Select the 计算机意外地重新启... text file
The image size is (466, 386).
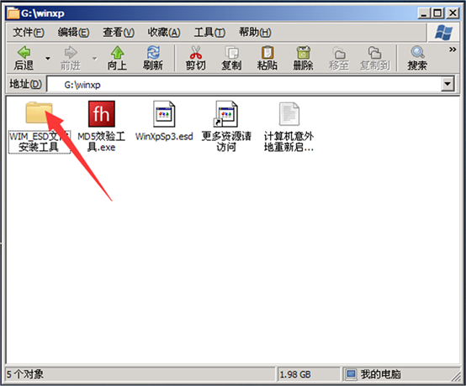(289, 127)
